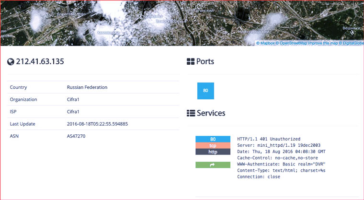Click the Services list icon
Screen dimensions: 364x200
(x=191, y=113)
